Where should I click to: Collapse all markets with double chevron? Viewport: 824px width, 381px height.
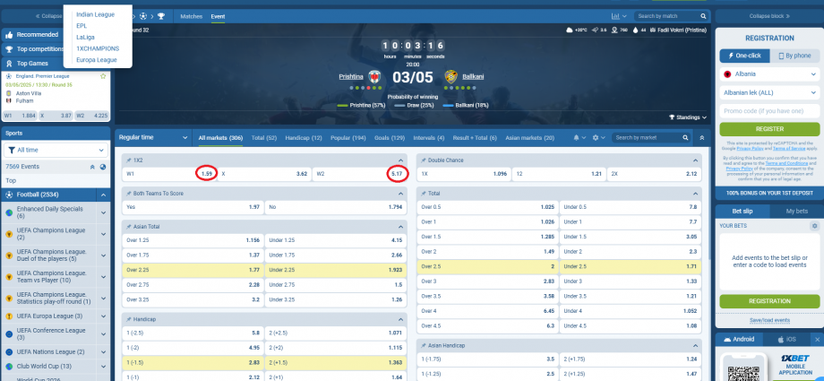(x=701, y=138)
